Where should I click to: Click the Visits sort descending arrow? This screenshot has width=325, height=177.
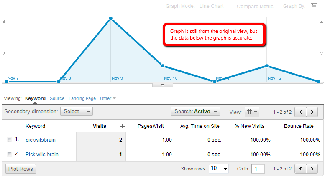pos(123,126)
